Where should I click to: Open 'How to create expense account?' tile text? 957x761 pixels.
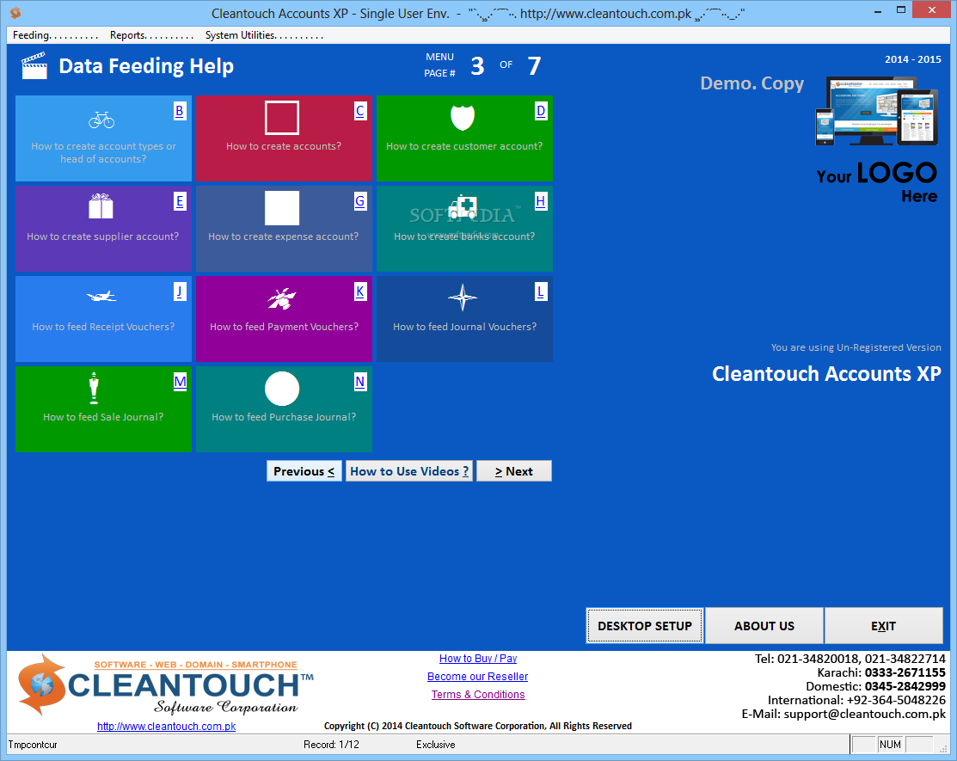[x=284, y=236]
